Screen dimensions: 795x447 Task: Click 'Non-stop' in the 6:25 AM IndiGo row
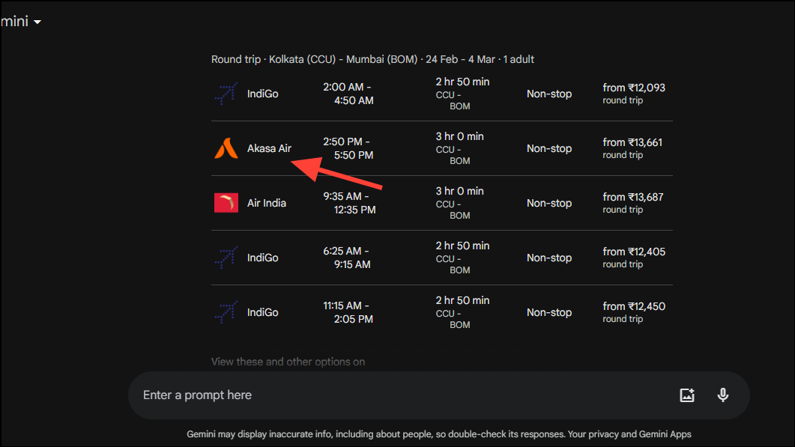pos(549,258)
